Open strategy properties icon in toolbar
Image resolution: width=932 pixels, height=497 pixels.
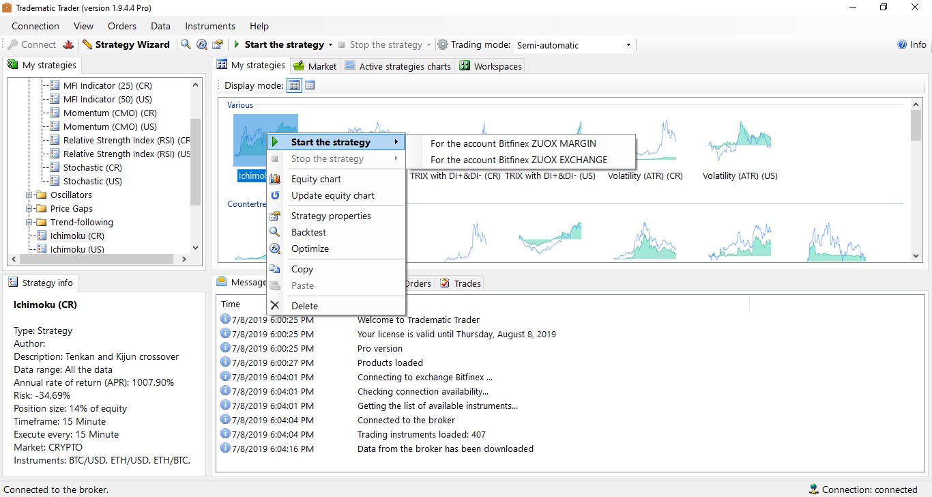pyautogui.click(x=218, y=45)
